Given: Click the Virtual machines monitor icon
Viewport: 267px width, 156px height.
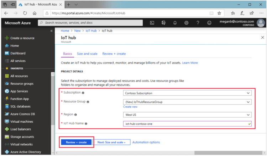Looking at the screenshot, I should click(7, 122).
